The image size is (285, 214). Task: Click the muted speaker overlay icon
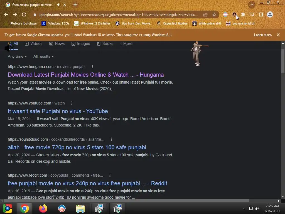pos(9,48)
